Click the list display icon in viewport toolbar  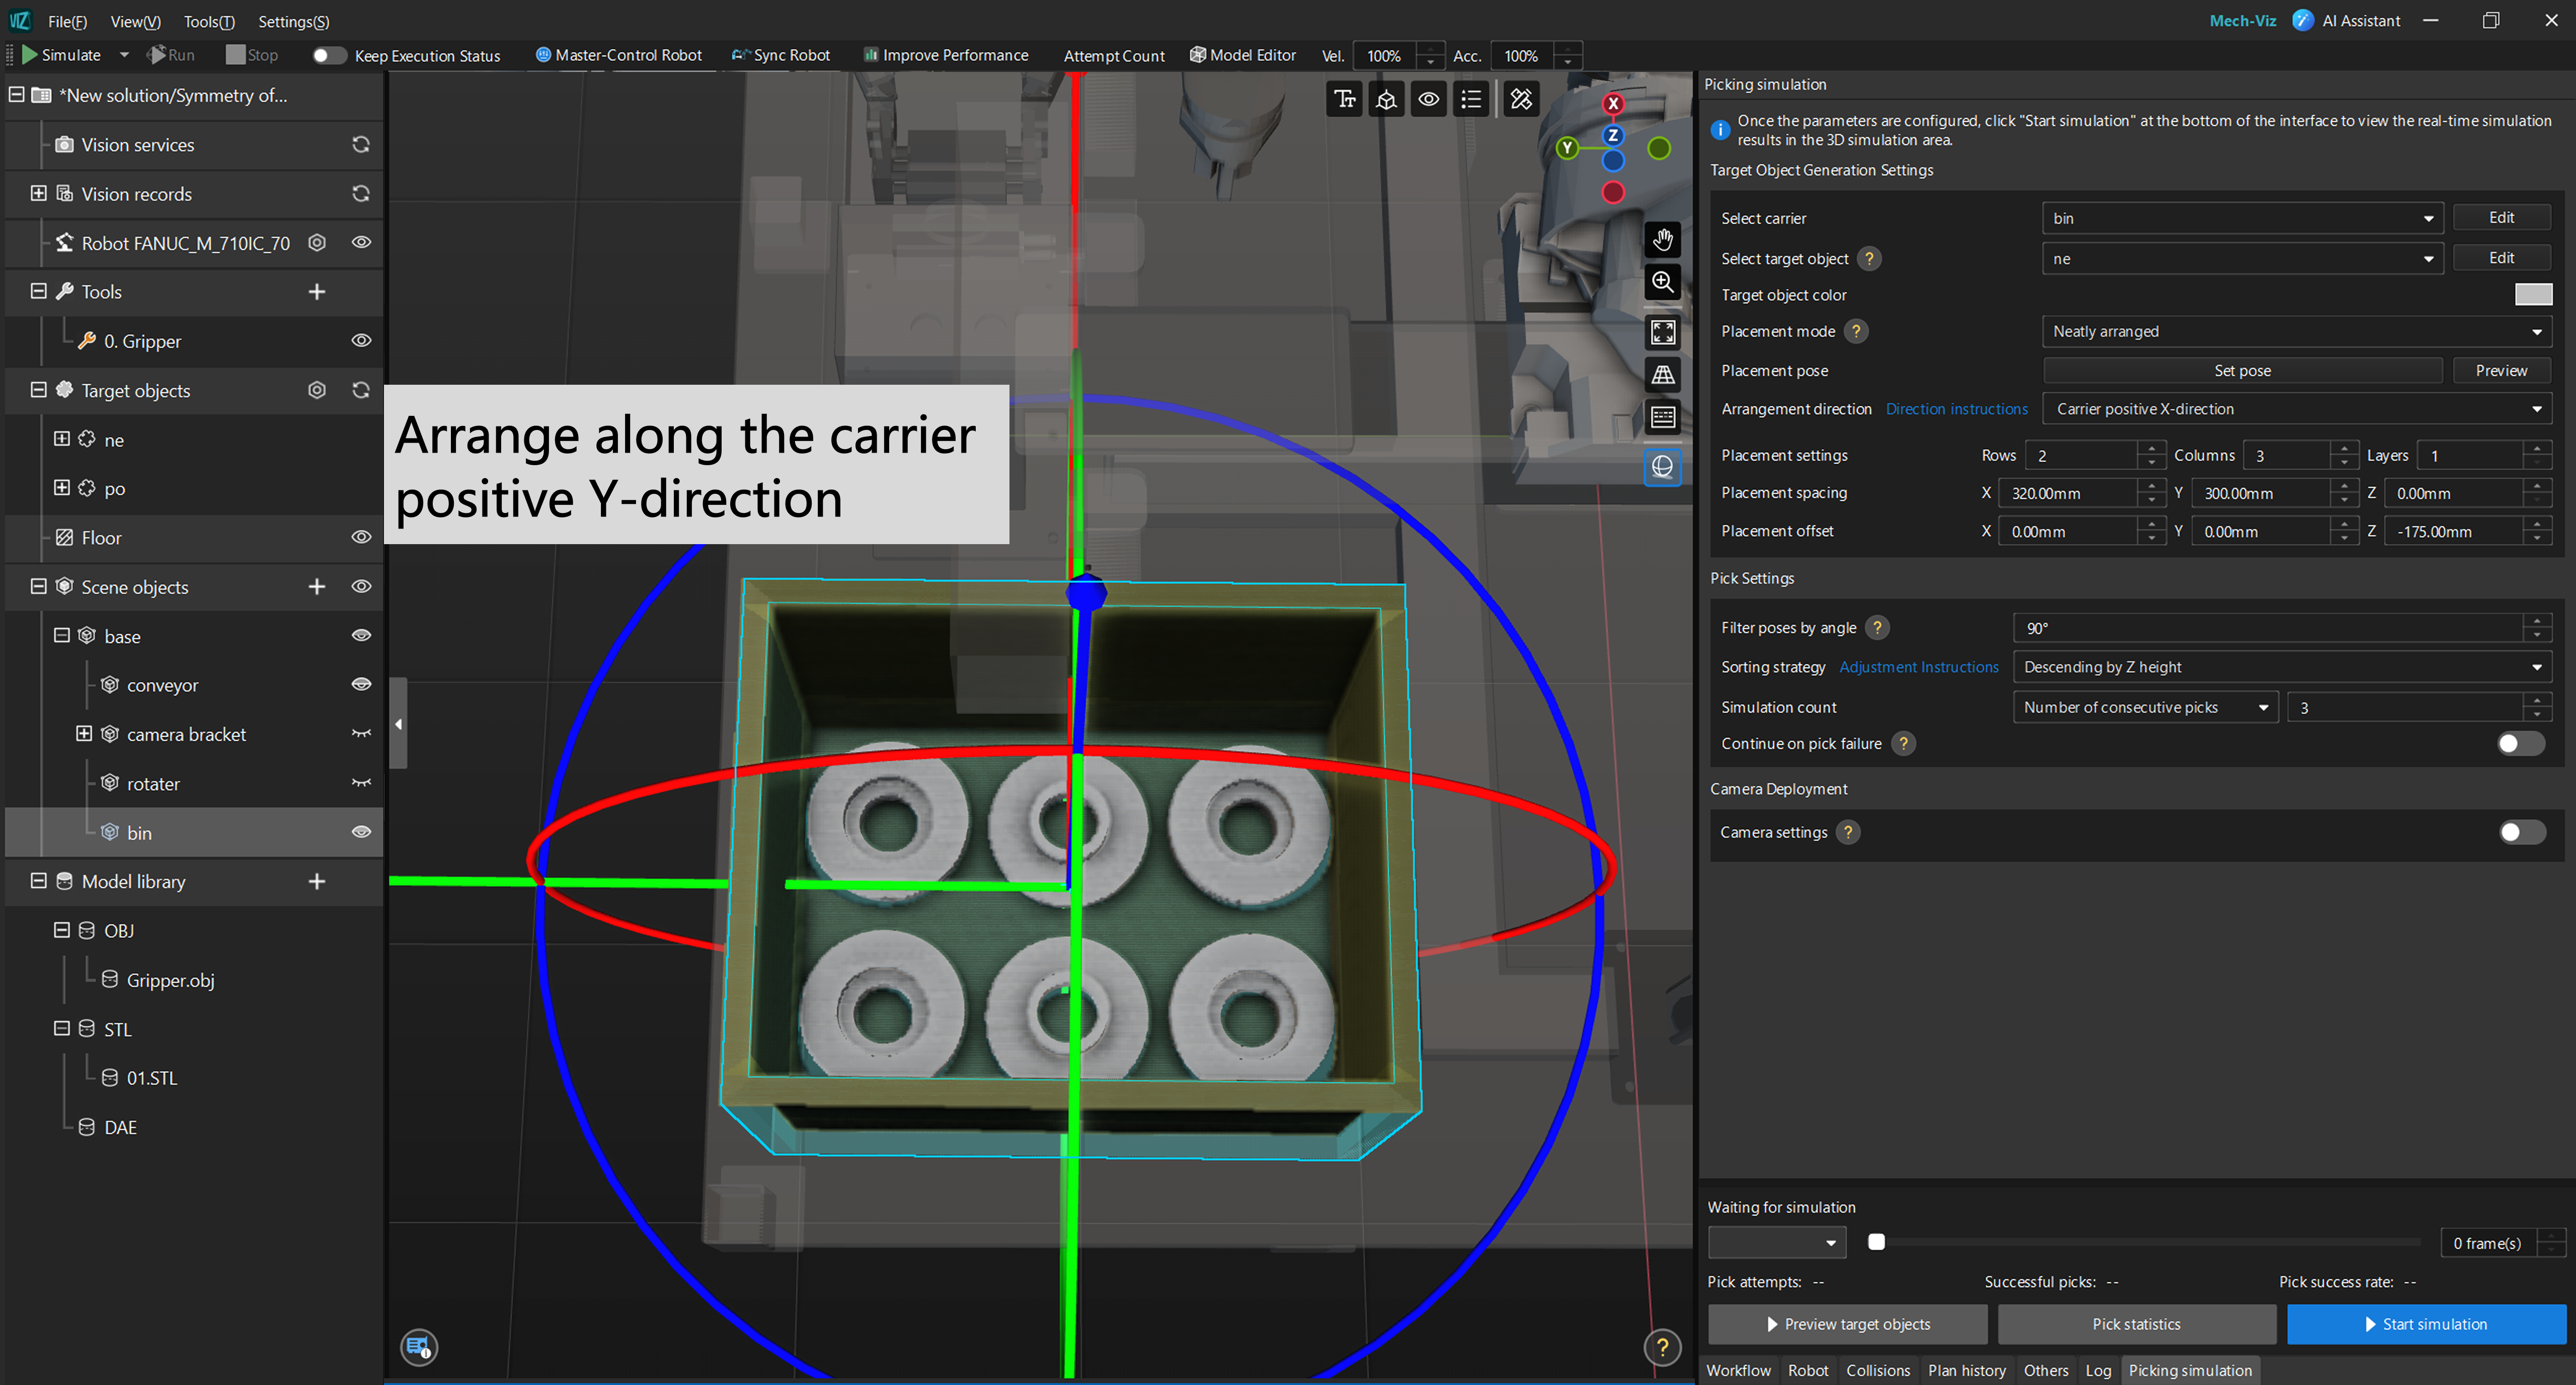point(1471,99)
